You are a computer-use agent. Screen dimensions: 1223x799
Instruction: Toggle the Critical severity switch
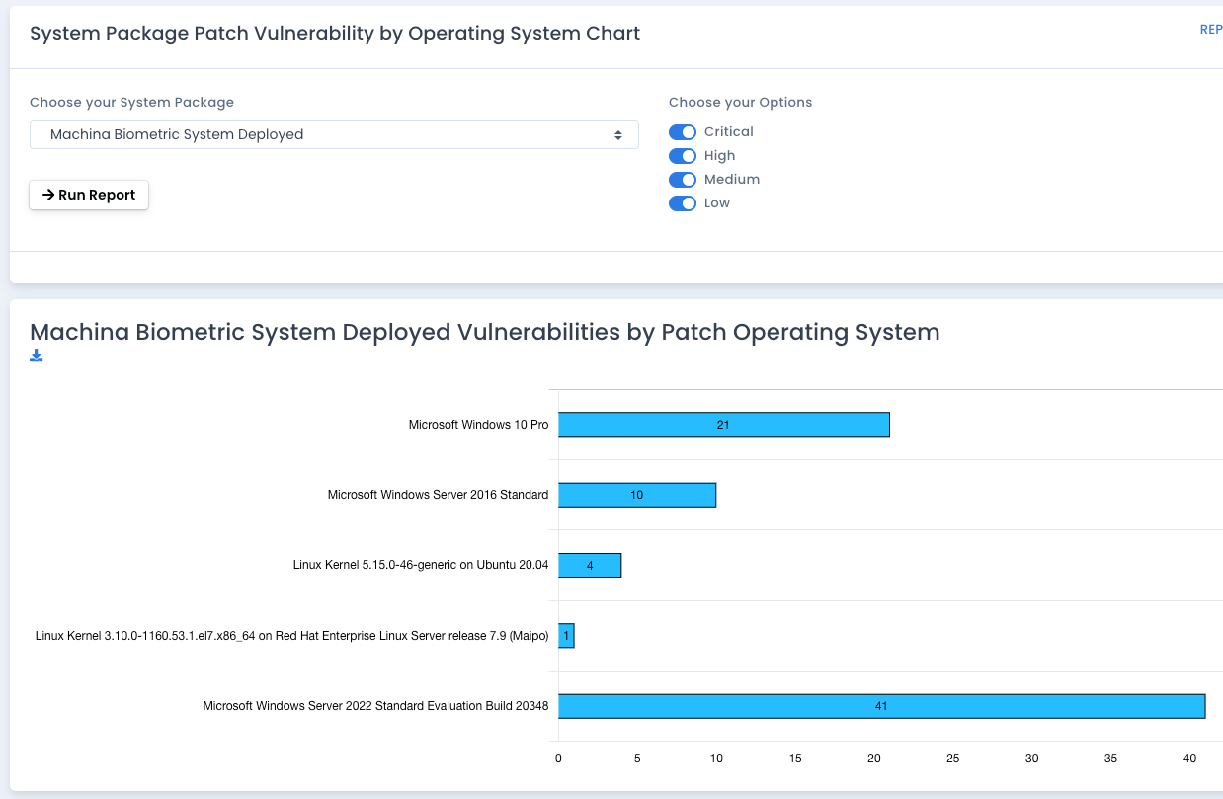point(683,132)
